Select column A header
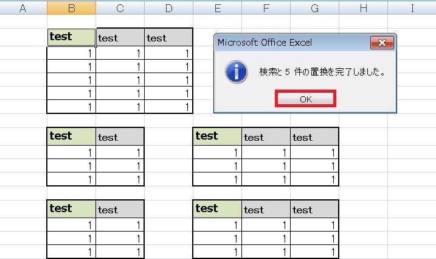436x259 pixels. [x=23, y=8]
